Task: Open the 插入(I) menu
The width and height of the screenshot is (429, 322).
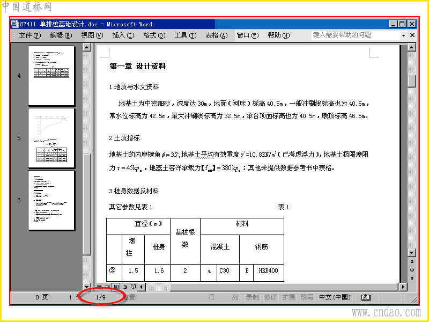Action: 123,35
